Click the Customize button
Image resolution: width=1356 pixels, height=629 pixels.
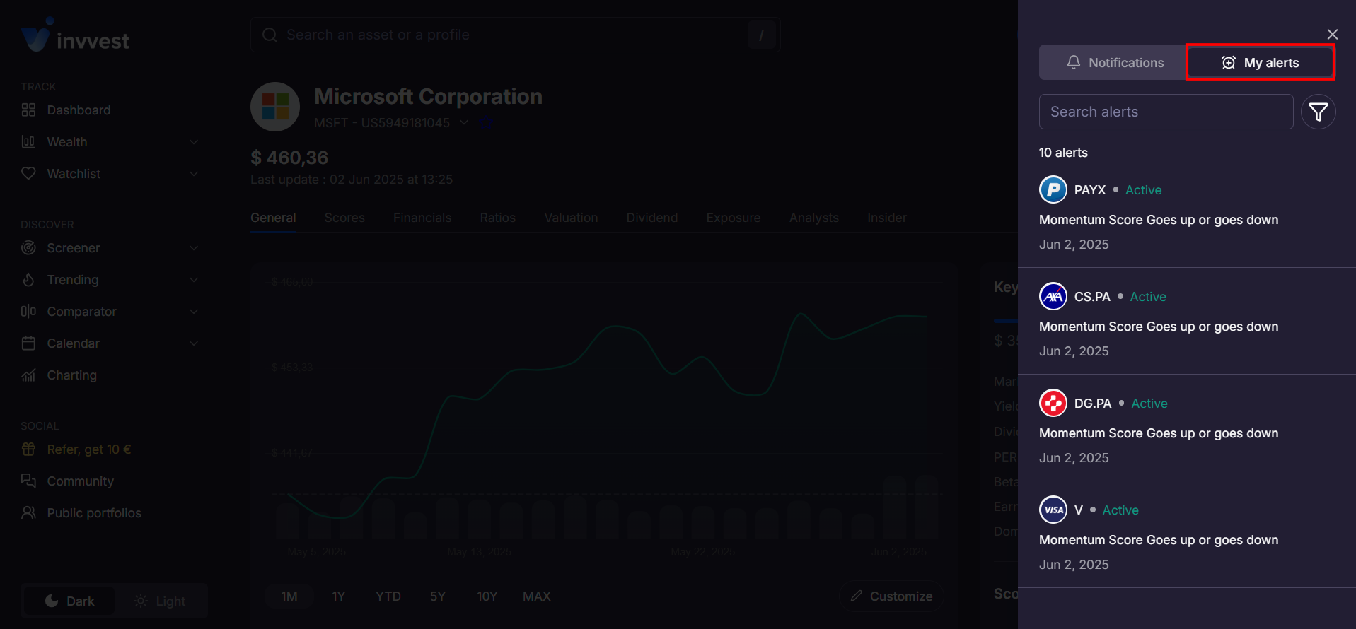pos(891,596)
